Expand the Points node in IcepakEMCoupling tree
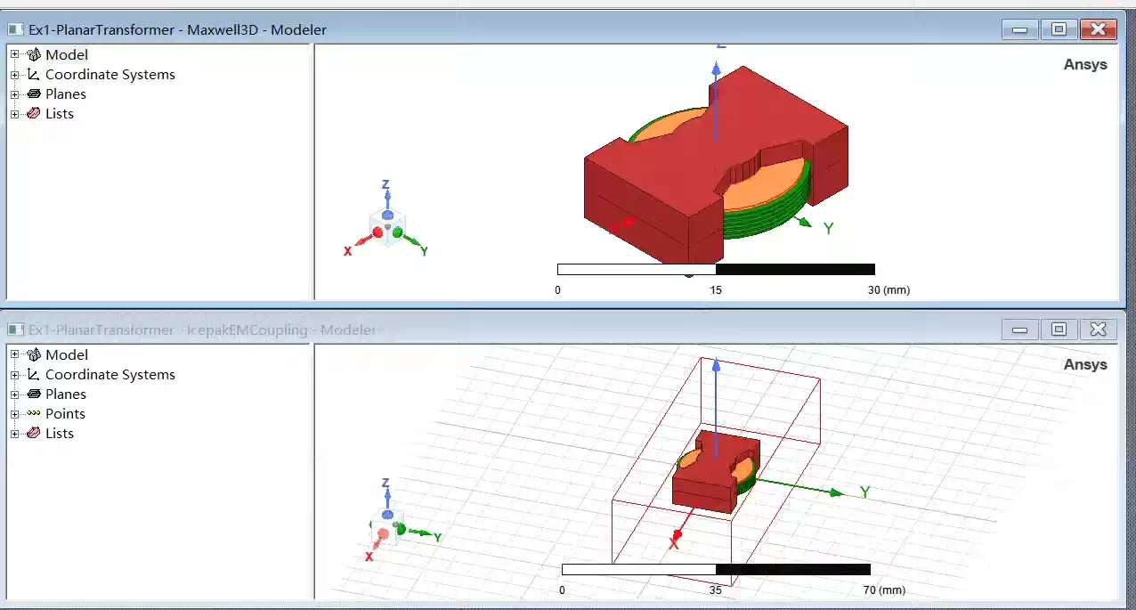Screen dimensions: 1136x610 (x=14, y=414)
